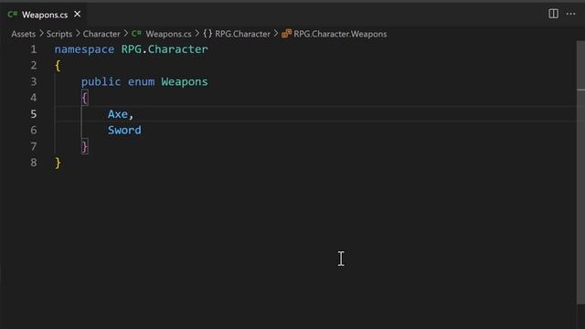Click the vertical scrollbar of the editor
Screen dimensions: 585x329
click(580, 172)
